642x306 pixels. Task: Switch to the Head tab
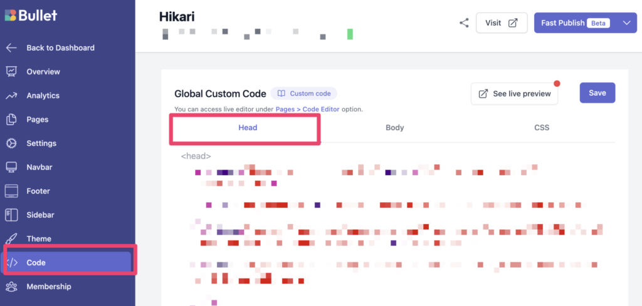tap(248, 128)
